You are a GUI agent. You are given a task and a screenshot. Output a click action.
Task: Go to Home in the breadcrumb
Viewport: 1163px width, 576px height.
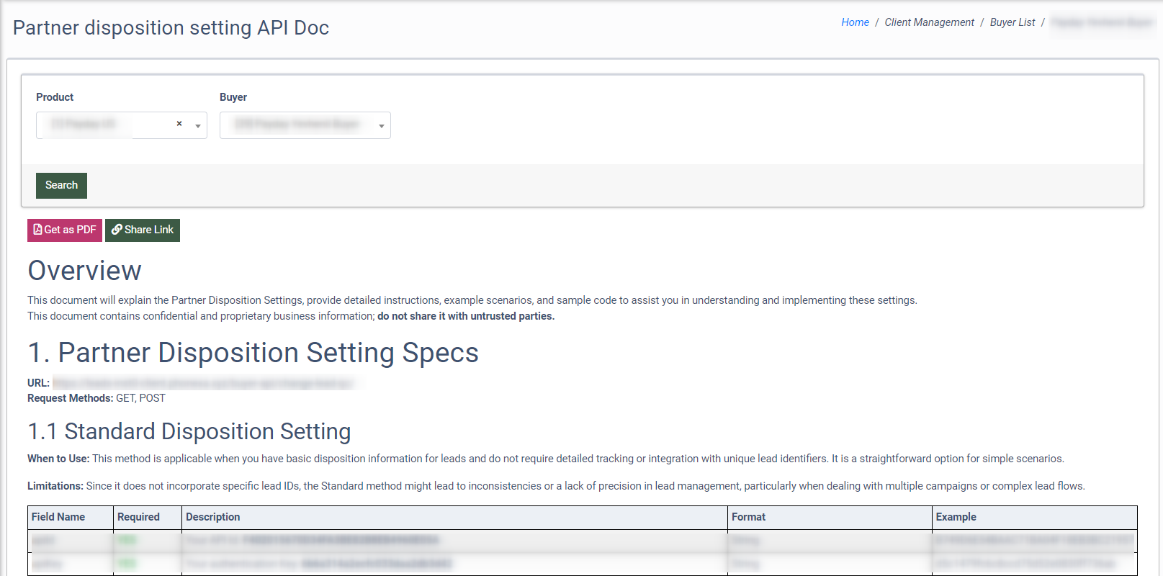pyautogui.click(x=855, y=22)
